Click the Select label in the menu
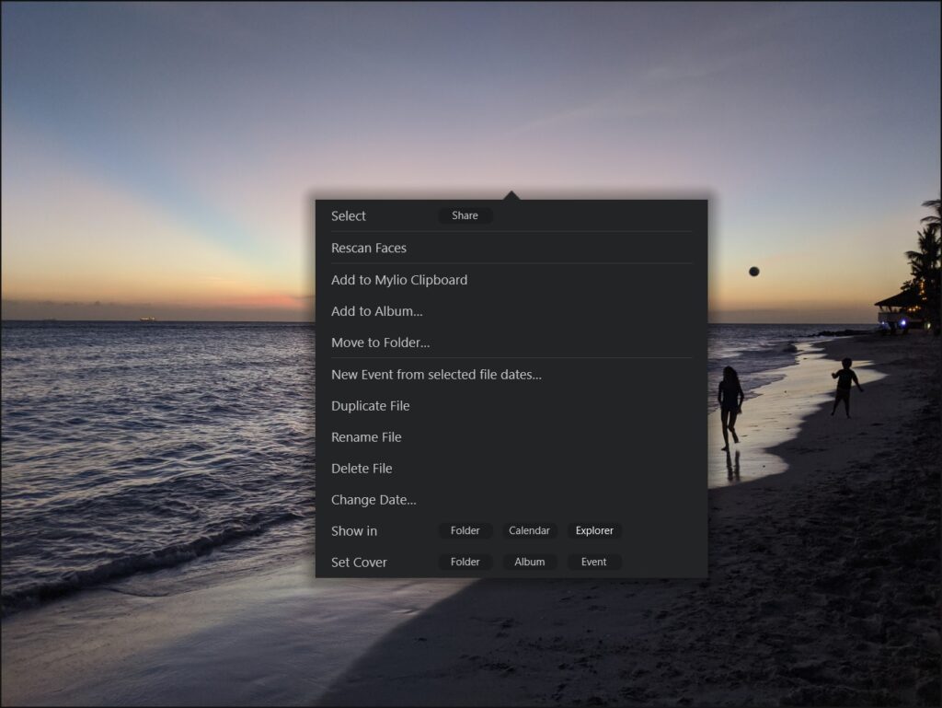Viewport: 942px width, 708px height. tap(349, 215)
